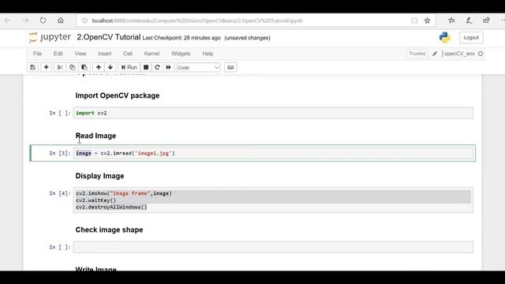Click the Import OpenCV package heading

tap(118, 95)
